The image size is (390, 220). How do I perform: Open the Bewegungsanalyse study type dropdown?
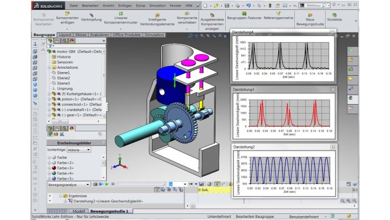pyautogui.click(x=69, y=185)
